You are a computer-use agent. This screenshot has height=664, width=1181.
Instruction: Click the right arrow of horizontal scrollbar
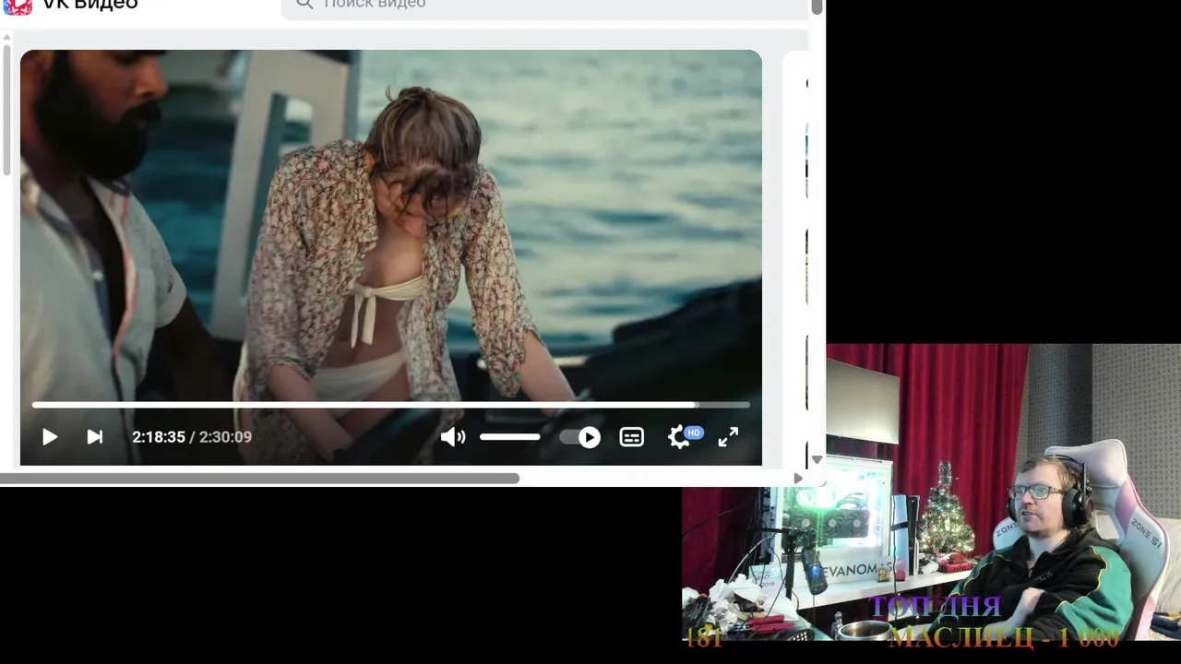point(798,478)
